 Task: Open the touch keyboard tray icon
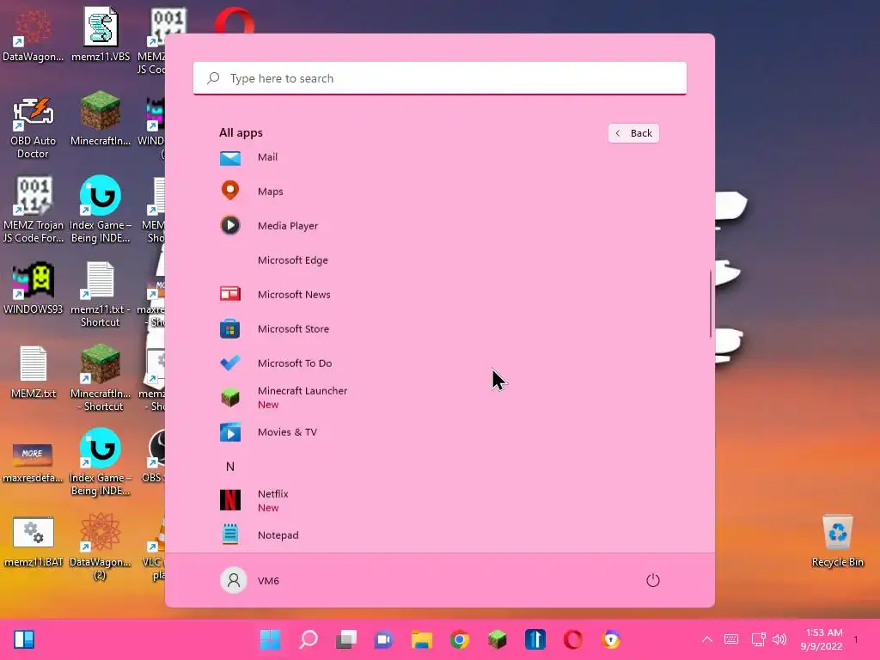pyautogui.click(x=731, y=639)
